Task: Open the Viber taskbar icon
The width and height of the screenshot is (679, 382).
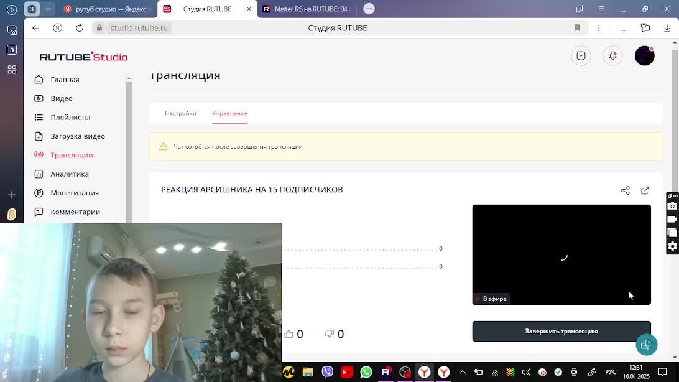Action: [x=327, y=372]
